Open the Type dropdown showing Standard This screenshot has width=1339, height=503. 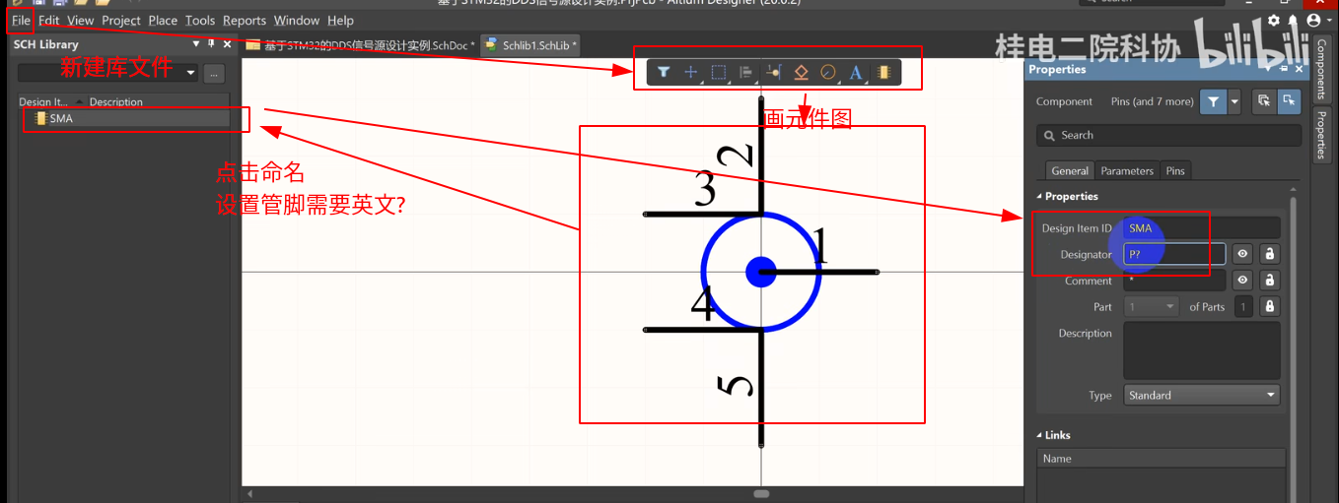coord(1202,395)
